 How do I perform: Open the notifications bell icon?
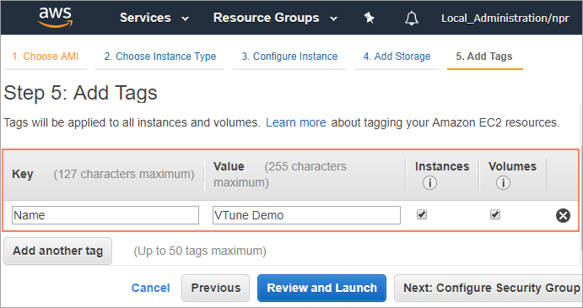click(412, 18)
